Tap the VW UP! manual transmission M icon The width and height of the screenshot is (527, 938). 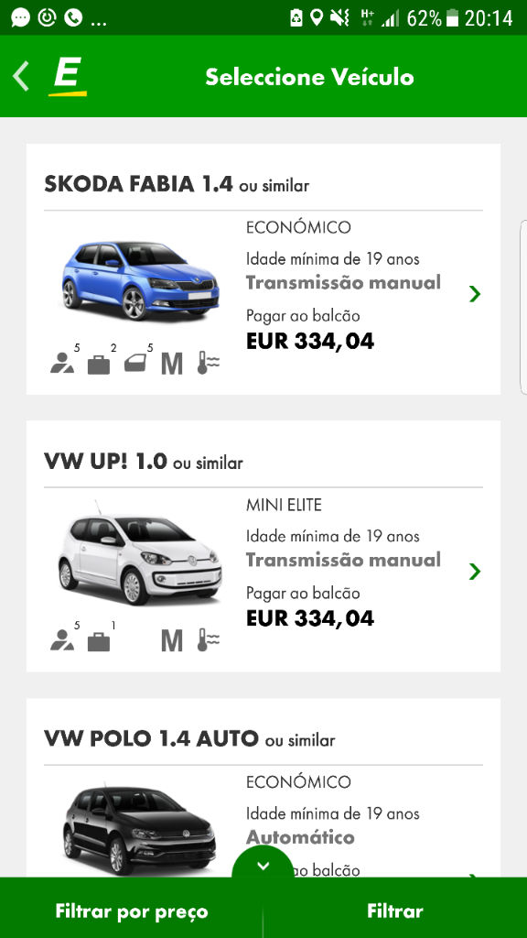172,641
